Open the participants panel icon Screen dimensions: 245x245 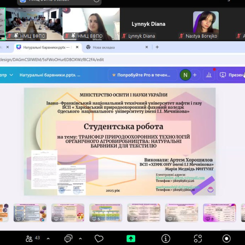coord(29,239)
